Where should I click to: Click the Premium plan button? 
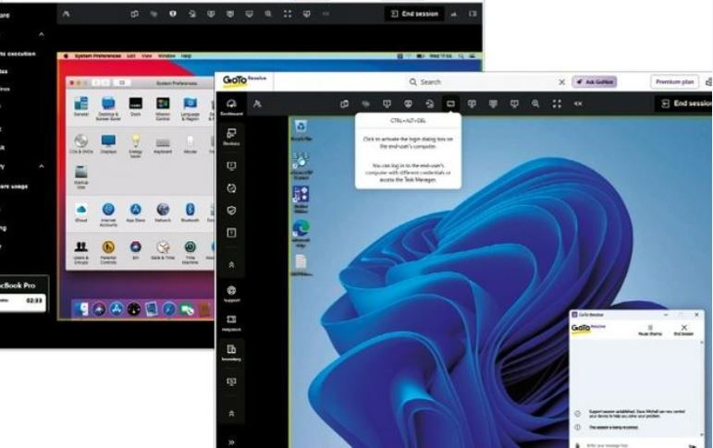pos(674,82)
